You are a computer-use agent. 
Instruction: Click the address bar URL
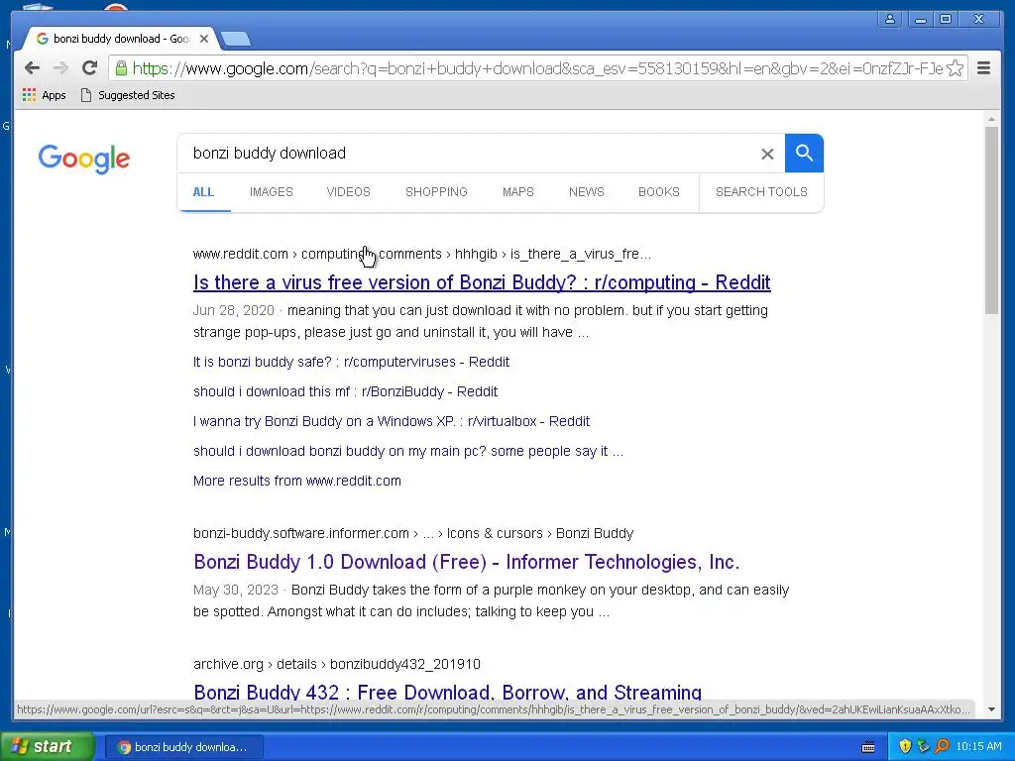coord(537,68)
